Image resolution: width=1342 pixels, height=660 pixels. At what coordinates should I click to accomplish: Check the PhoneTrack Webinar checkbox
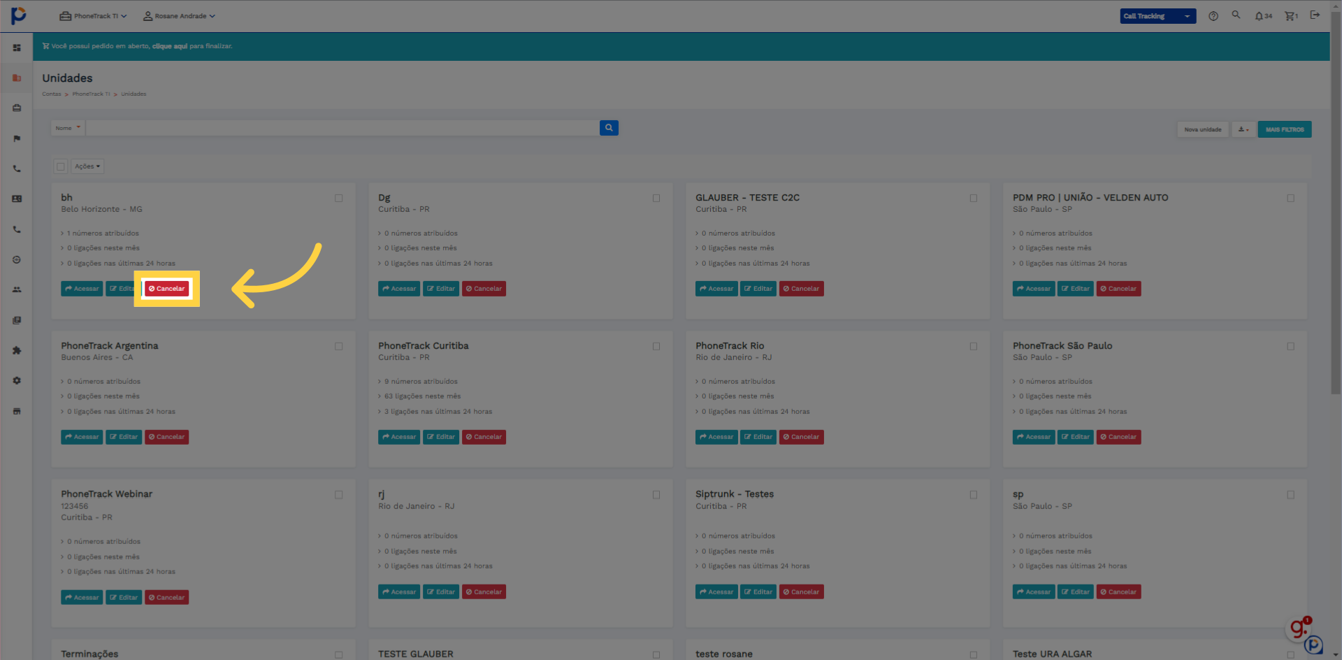point(339,495)
